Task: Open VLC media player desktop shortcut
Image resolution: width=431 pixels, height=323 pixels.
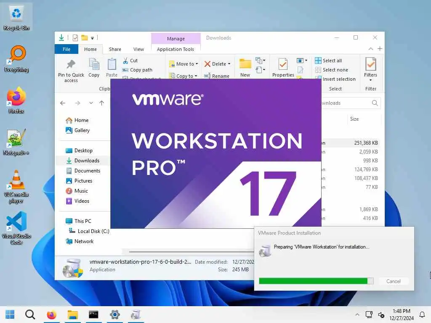Action: pyautogui.click(x=16, y=187)
